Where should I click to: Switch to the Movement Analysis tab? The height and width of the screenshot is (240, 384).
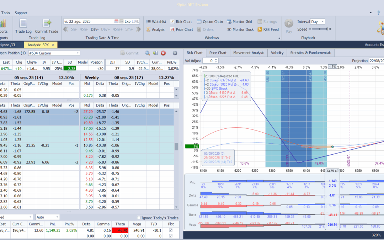(x=249, y=53)
